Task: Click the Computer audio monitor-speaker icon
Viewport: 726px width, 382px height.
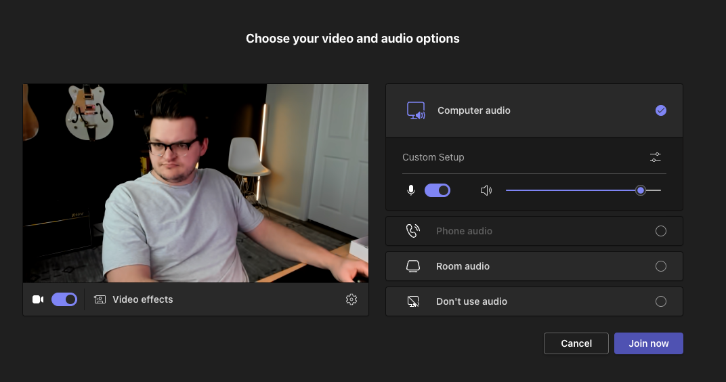Action: click(x=416, y=110)
